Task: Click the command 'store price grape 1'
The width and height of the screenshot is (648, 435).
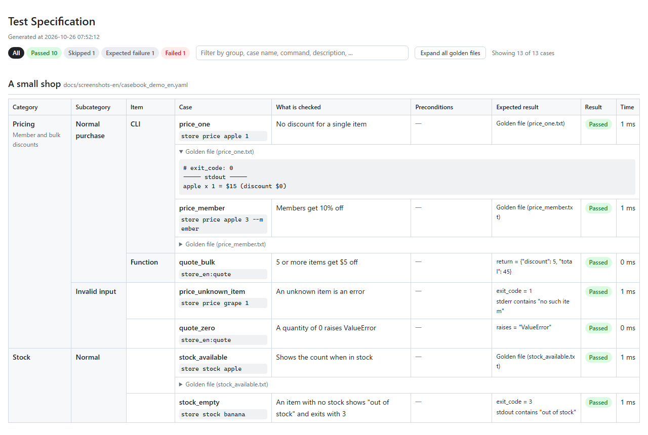Action: click(223, 303)
